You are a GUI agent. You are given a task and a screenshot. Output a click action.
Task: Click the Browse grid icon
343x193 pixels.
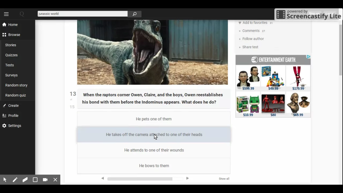(4, 35)
